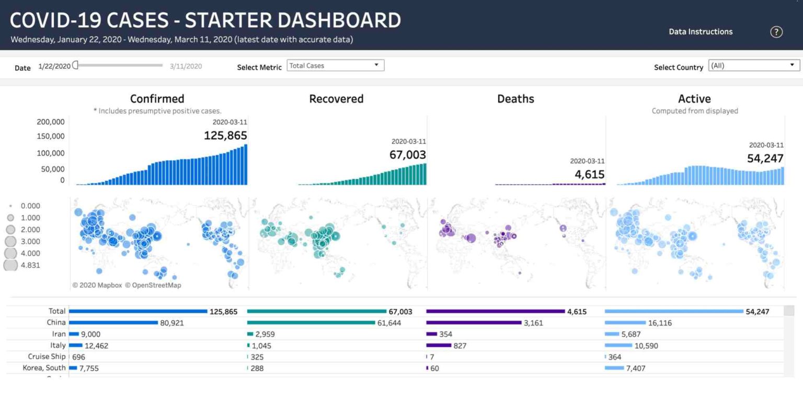Click the 2.000 size legend circle
The image size is (803, 393).
[11, 229]
